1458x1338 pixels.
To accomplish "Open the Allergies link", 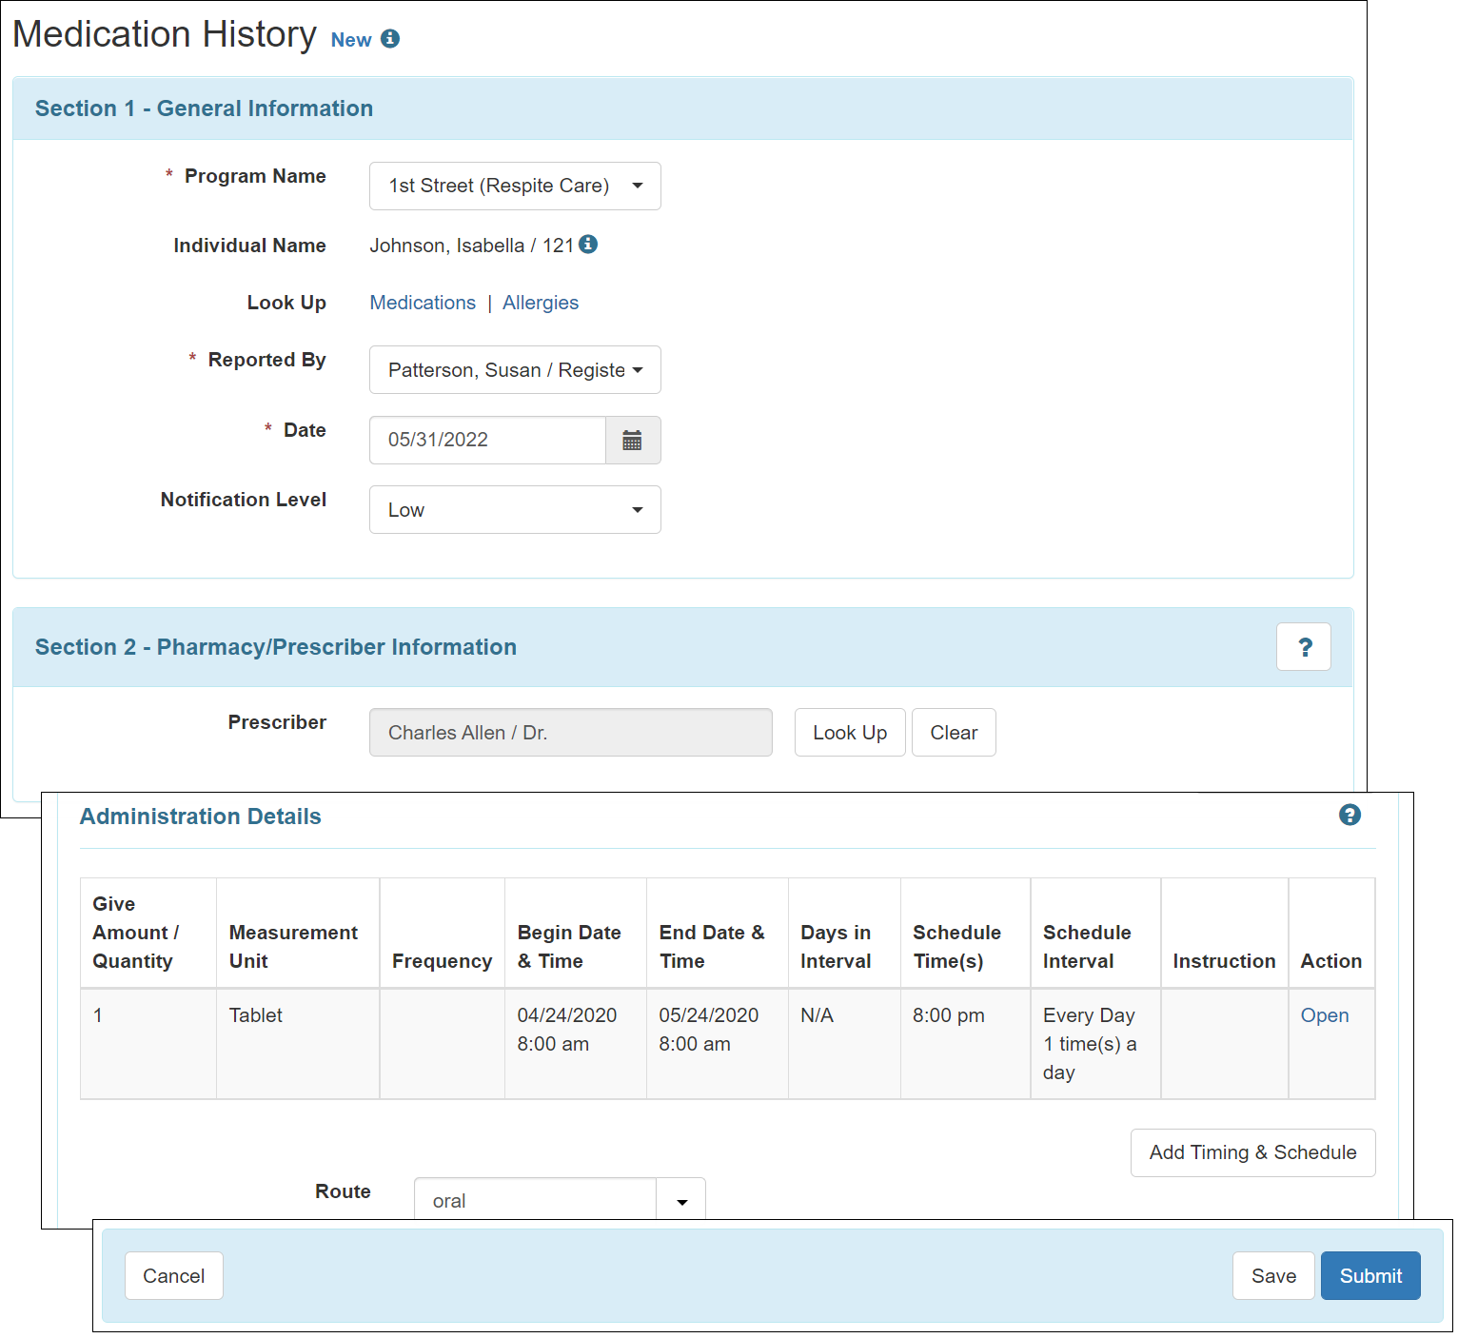I will pos(541,303).
